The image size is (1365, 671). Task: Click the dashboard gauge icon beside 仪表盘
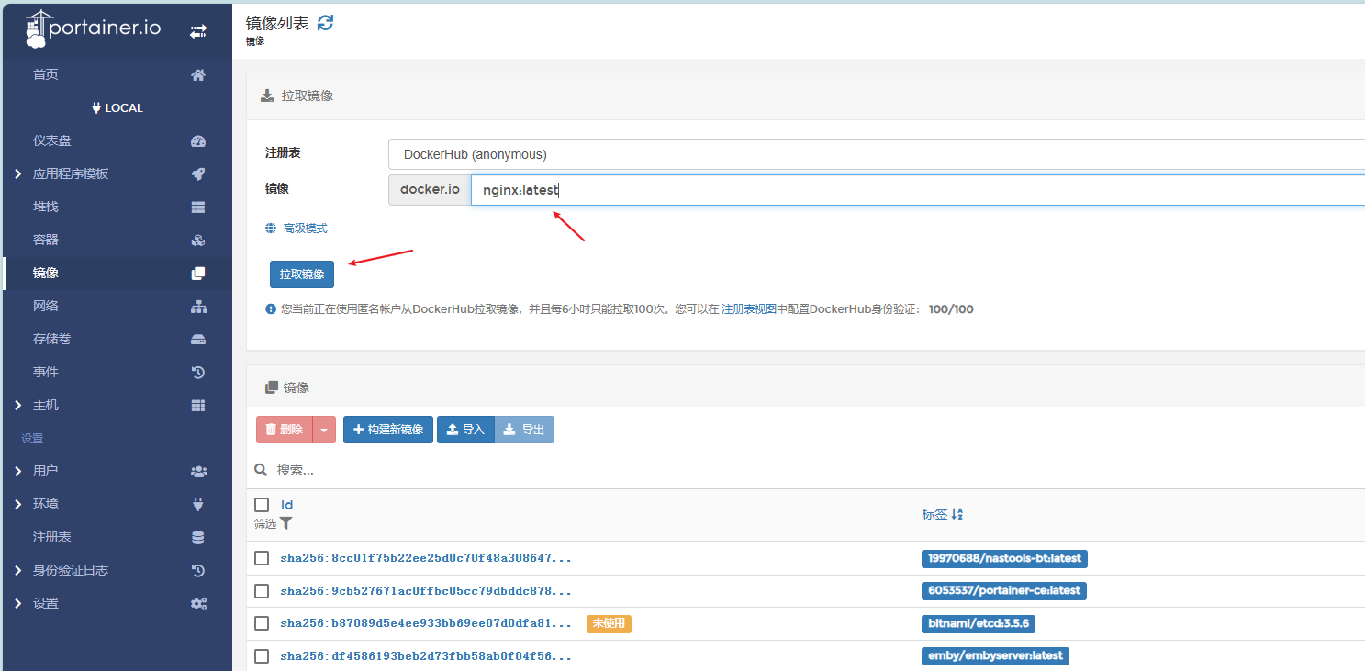[198, 141]
